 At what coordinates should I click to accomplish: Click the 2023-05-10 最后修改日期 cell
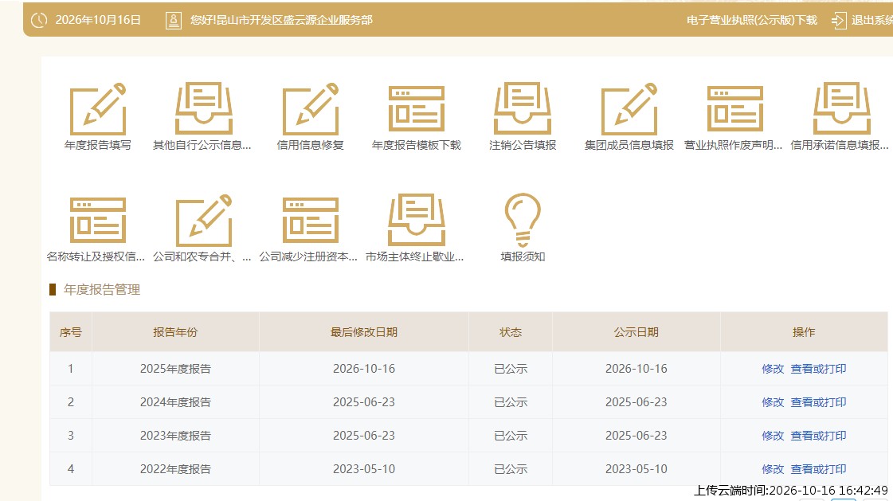[x=364, y=470]
